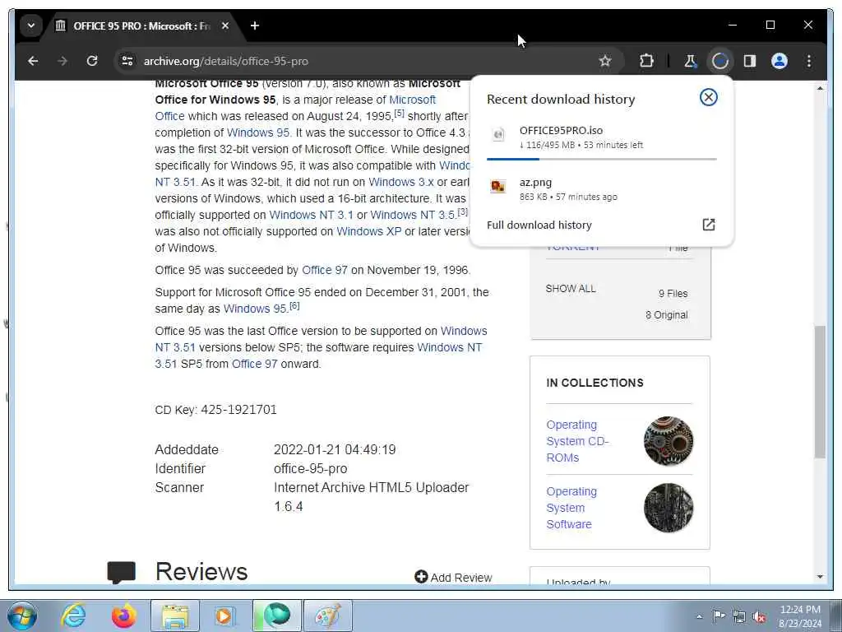842x632 pixels.
Task: Switch to the green browser taskbar button
Action: (276, 616)
